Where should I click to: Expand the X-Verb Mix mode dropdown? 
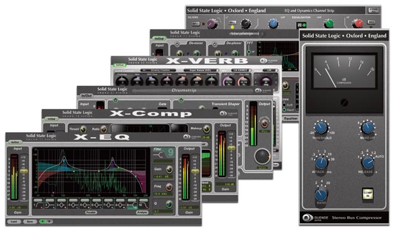241,70
